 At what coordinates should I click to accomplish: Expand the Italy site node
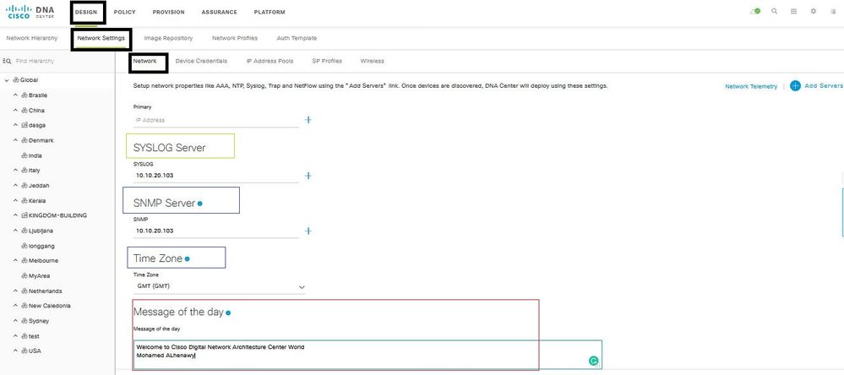pyautogui.click(x=15, y=170)
